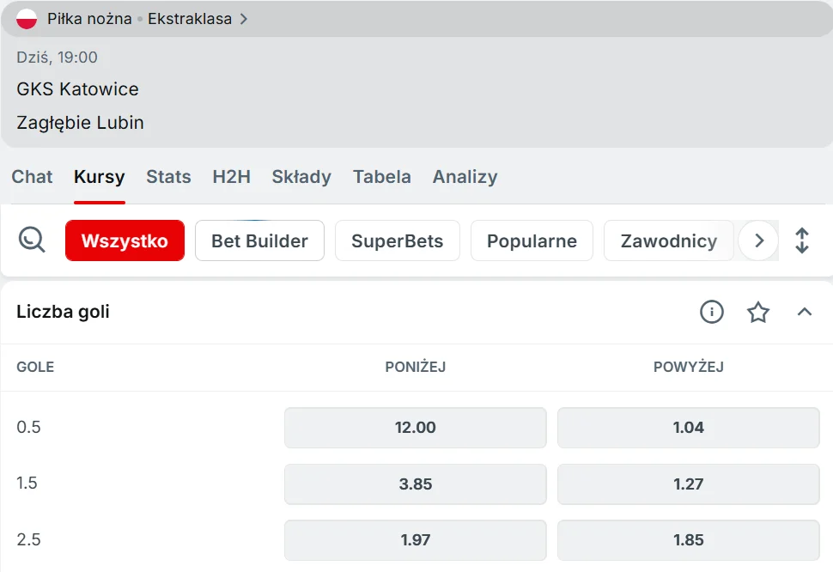The width and height of the screenshot is (833, 572).
Task: Choose under 1.5 goals odds 3.85
Action: point(416,484)
